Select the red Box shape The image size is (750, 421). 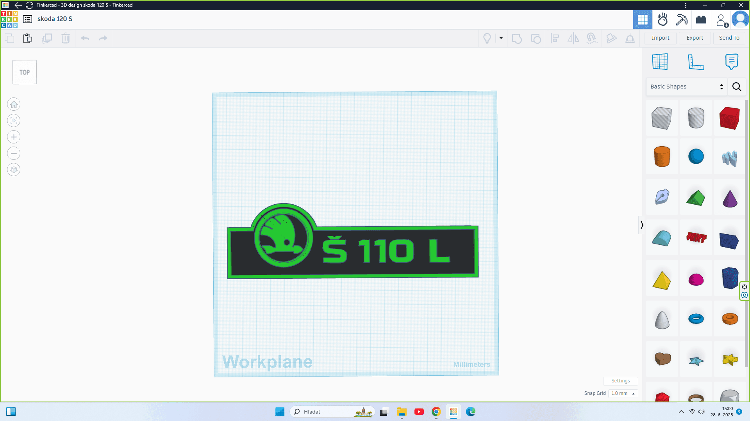coord(730,118)
